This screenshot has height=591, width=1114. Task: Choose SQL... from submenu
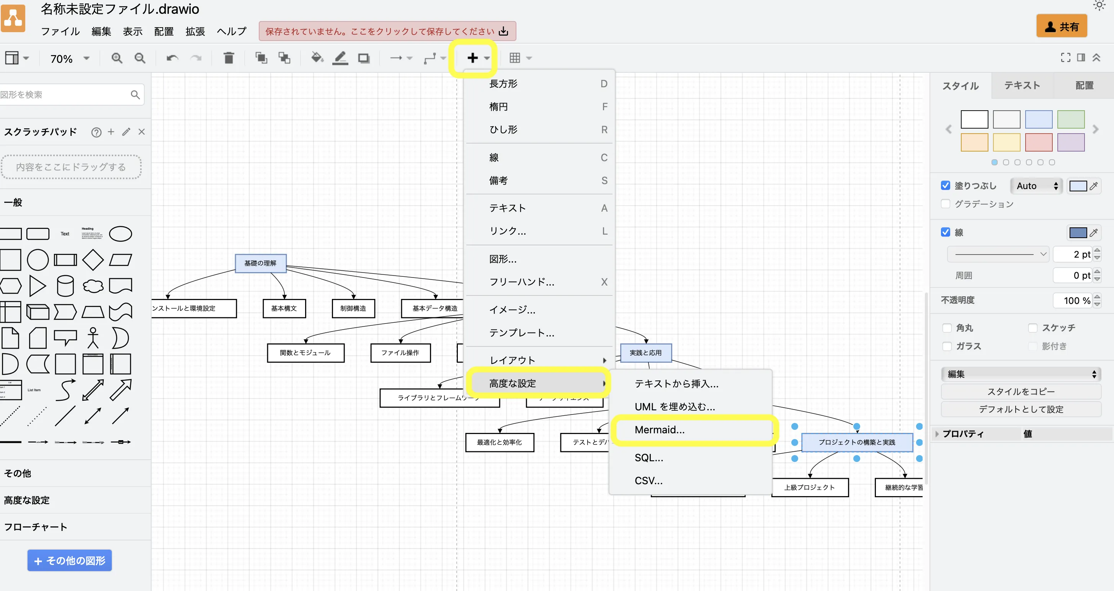click(x=691, y=457)
